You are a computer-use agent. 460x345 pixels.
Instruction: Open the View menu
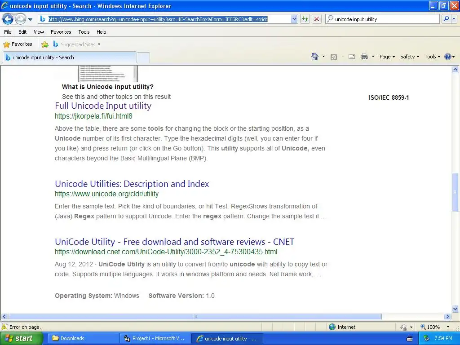pyautogui.click(x=39, y=32)
